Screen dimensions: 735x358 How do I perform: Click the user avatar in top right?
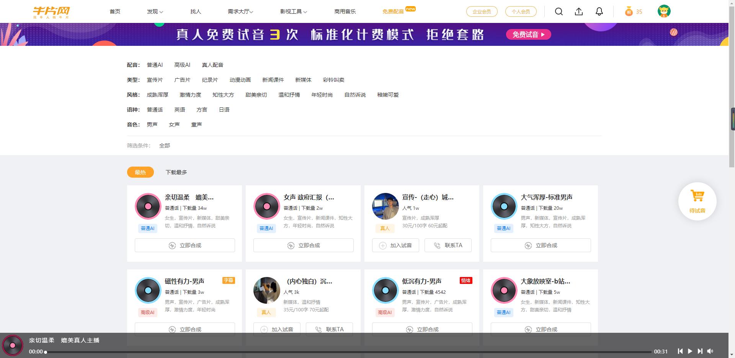click(664, 11)
